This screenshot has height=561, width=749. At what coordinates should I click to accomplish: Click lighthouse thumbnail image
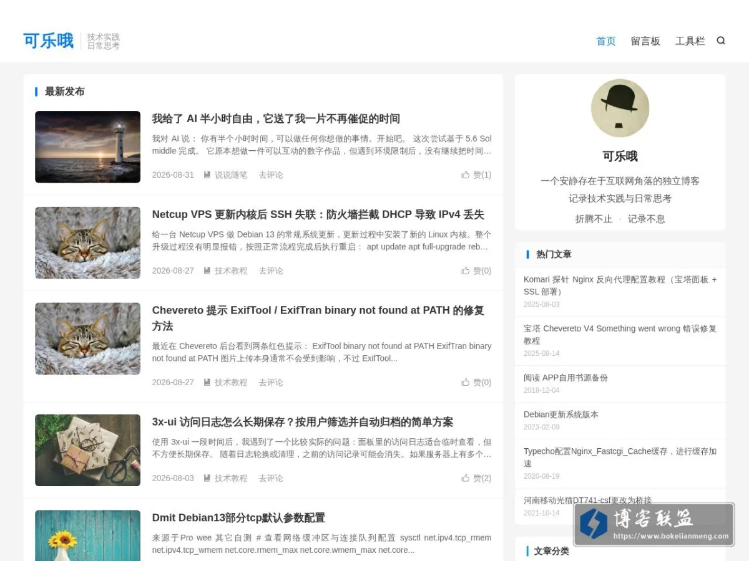pos(87,147)
